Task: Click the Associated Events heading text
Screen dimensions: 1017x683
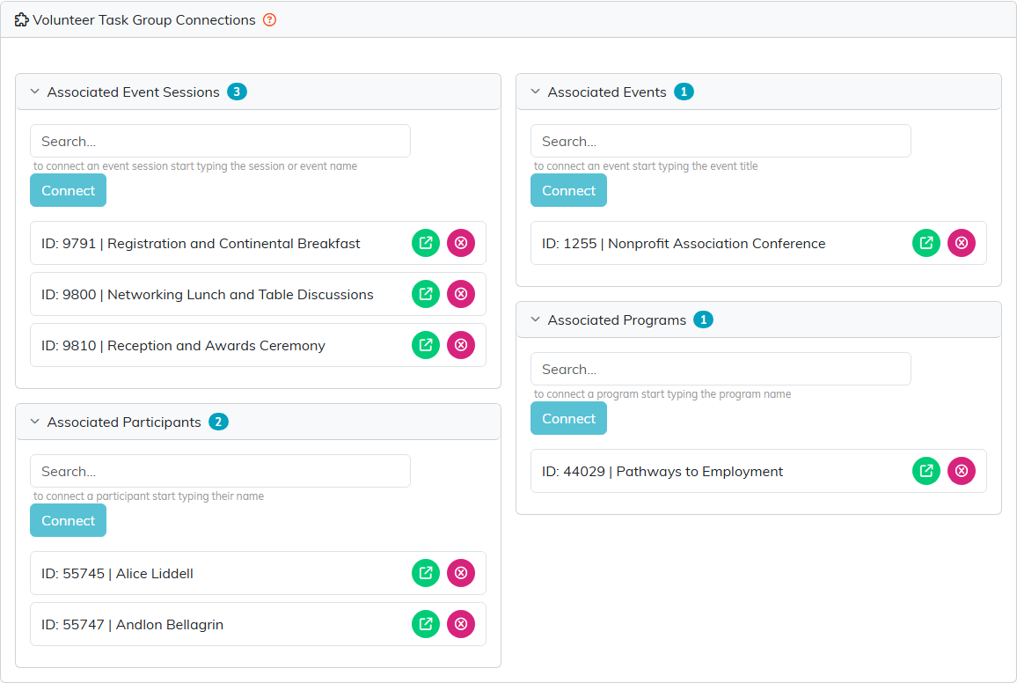Action: pos(607,92)
